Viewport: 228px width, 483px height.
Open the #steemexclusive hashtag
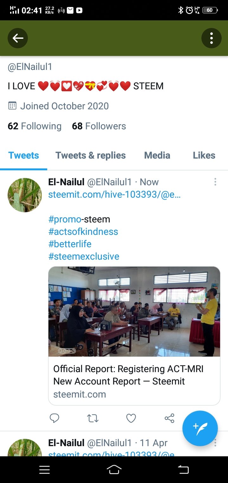pos(84,256)
